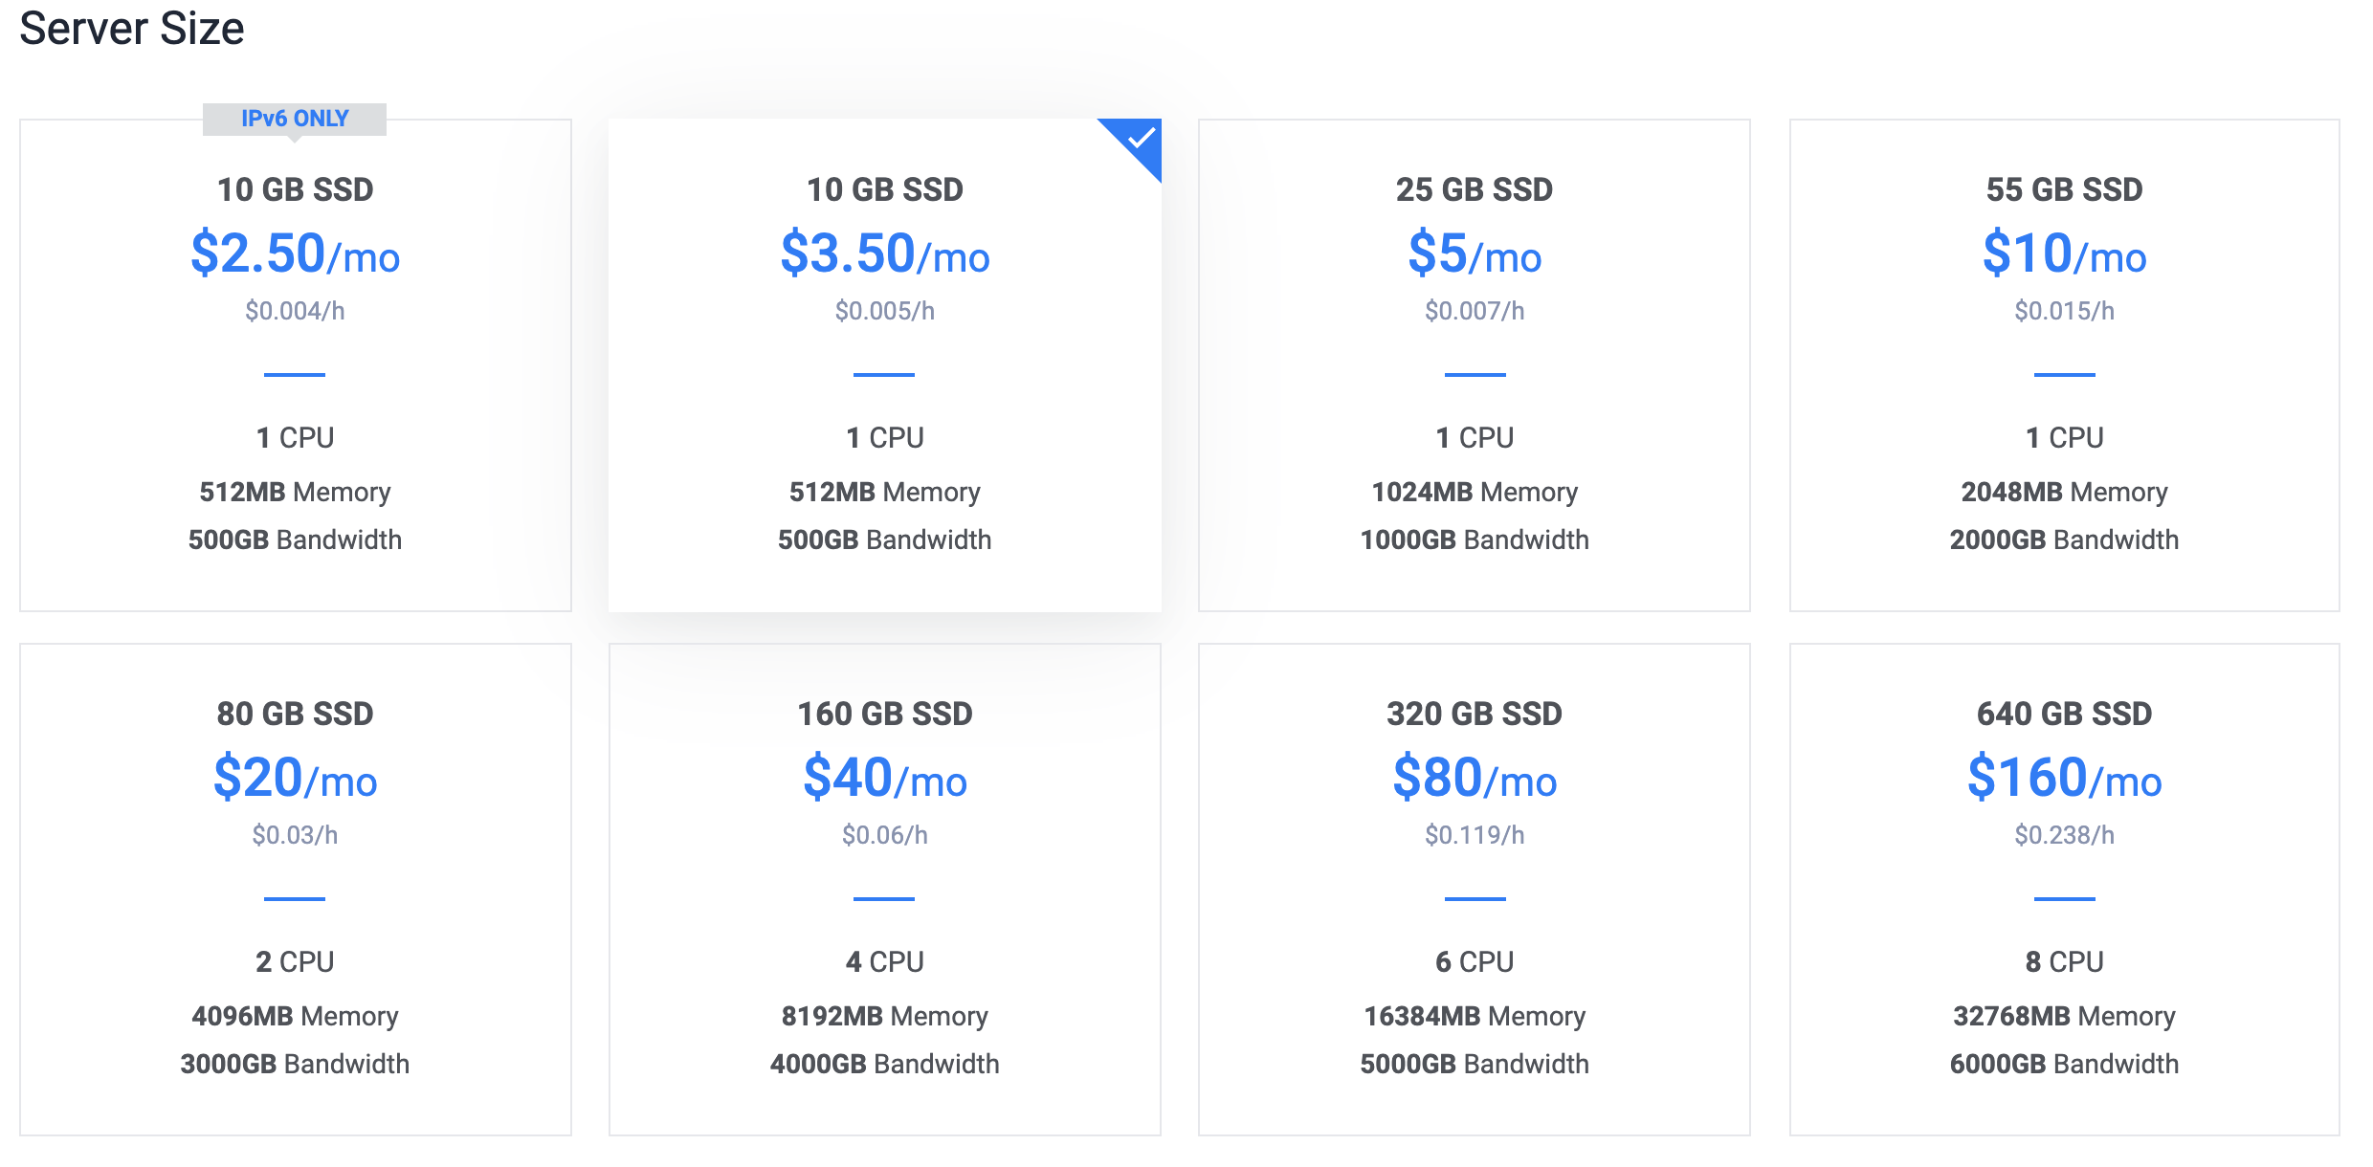Screen dimensions: 2373x1167
Task: Click the 32768MB Memory label
Action: [2065, 1016]
